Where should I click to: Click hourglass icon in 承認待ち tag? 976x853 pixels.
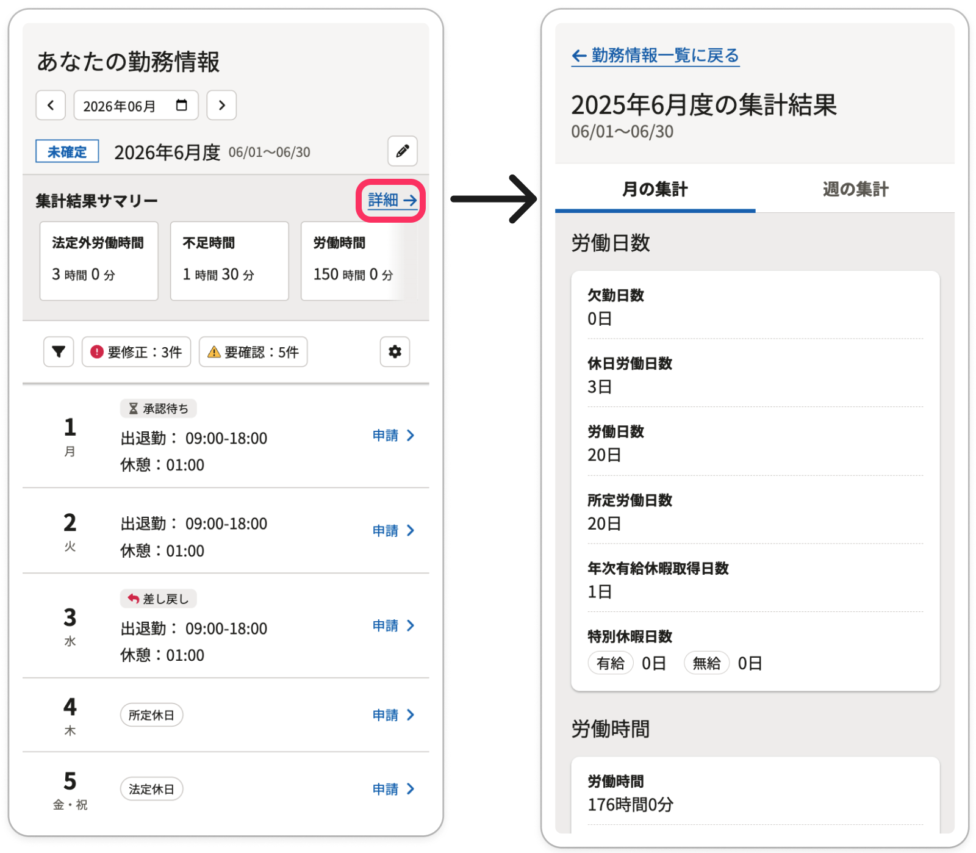coord(133,408)
